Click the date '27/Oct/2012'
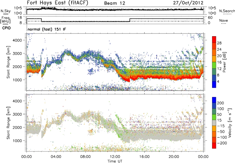Viewport: 235px width, 163px height. (x=188, y=3)
